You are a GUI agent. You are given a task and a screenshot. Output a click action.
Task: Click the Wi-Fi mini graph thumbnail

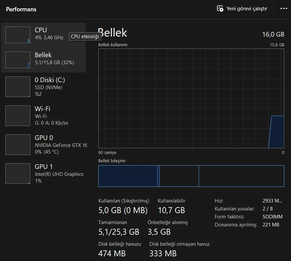tap(18, 116)
